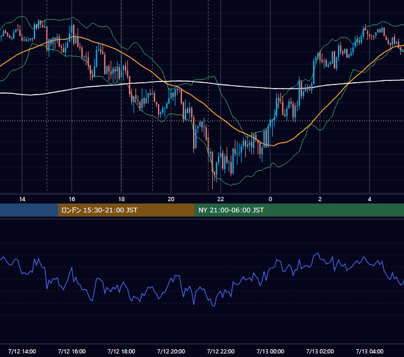Image resolution: width=404 pixels, height=357 pixels.
Task: Click the 7/12 20:00 date label
Action: pos(171,351)
